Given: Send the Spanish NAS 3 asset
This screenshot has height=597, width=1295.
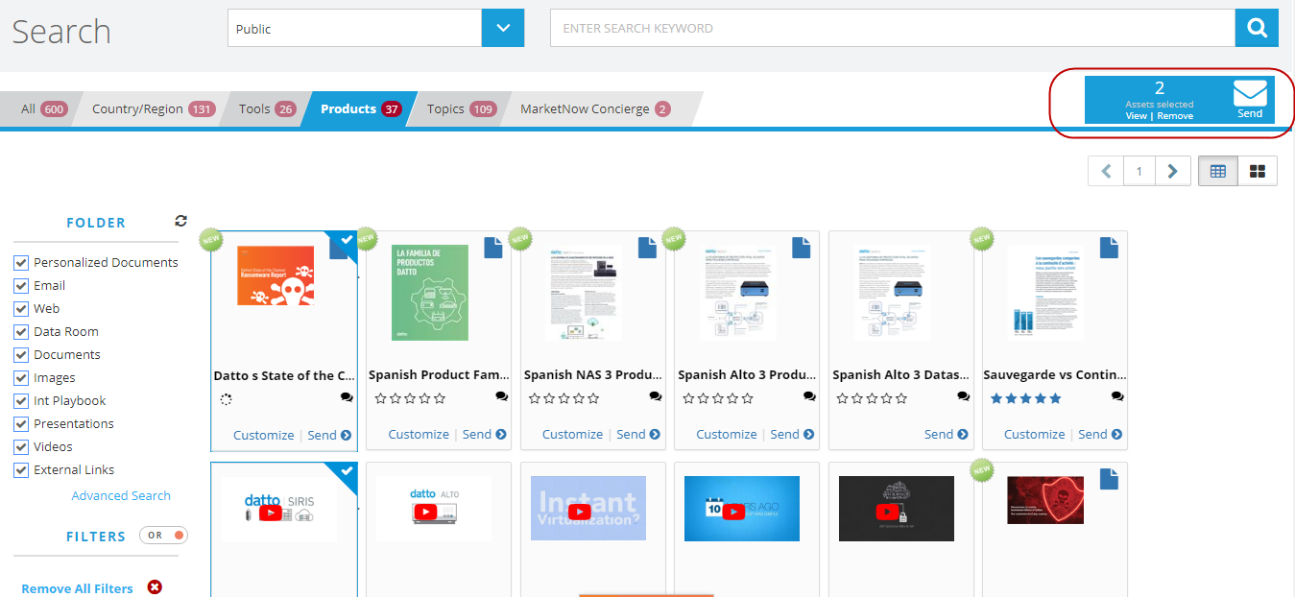Looking at the screenshot, I should (638, 435).
